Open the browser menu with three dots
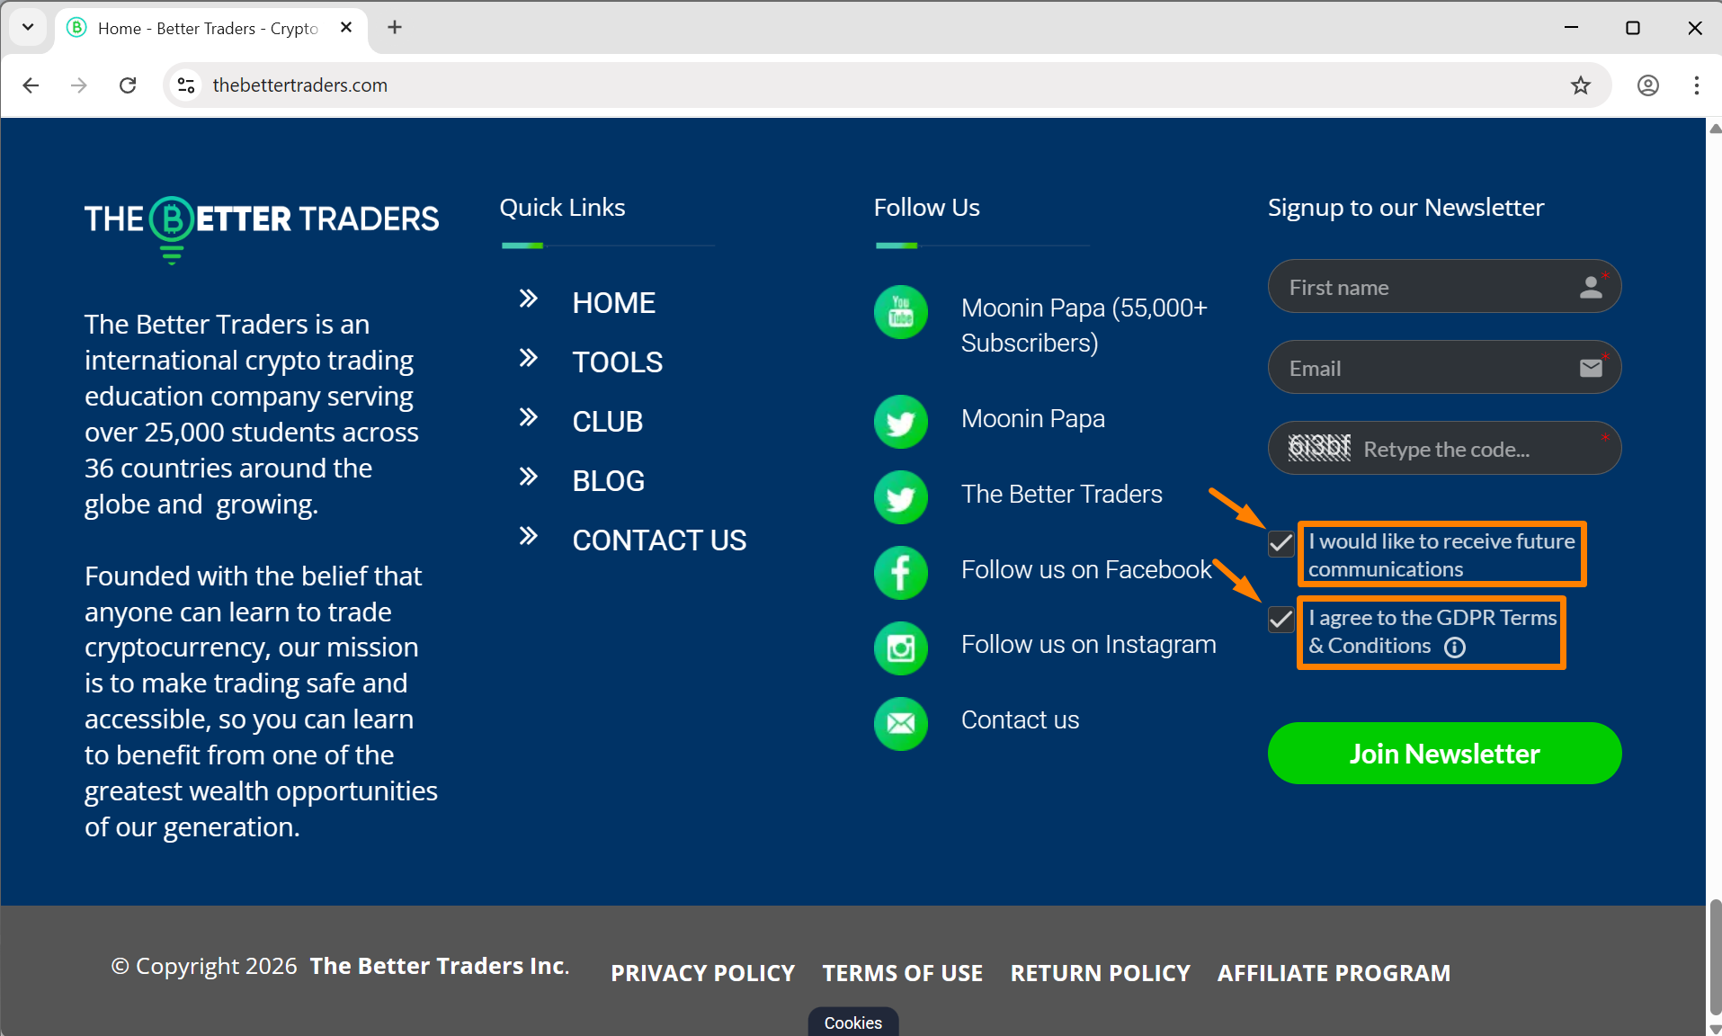The width and height of the screenshot is (1722, 1036). click(1696, 85)
